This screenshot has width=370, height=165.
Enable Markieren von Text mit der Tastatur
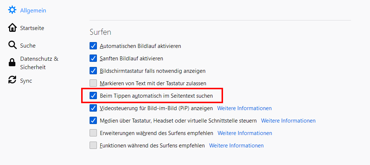point(93,83)
